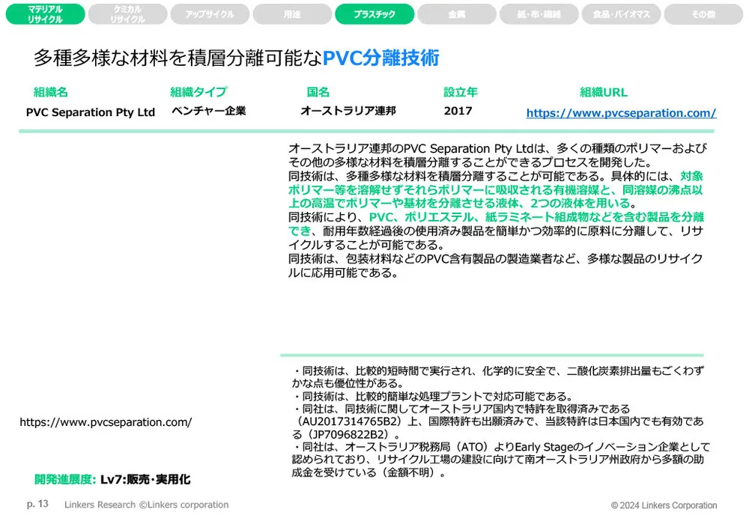The width and height of the screenshot is (749, 518).
Task: Select the 用途 category pill
Action: (x=292, y=13)
